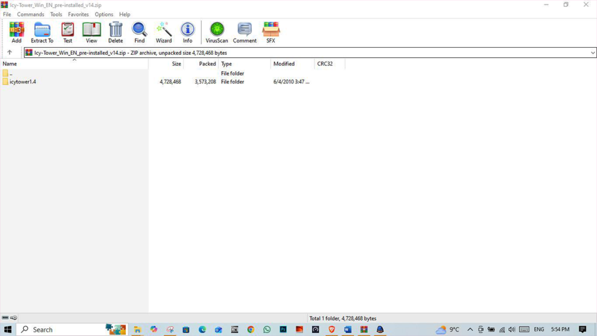The image size is (597, 336).
Task: Open File Explorer from taskbar
Action: (x=137, y=330)
